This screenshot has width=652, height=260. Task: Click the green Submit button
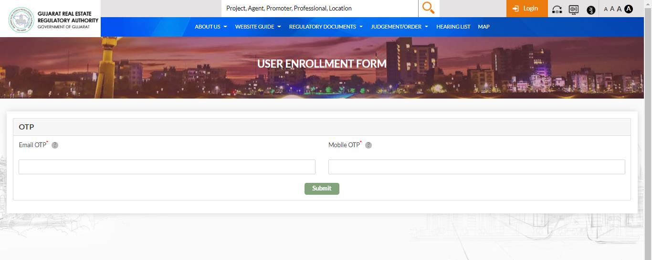pos(322,189)
